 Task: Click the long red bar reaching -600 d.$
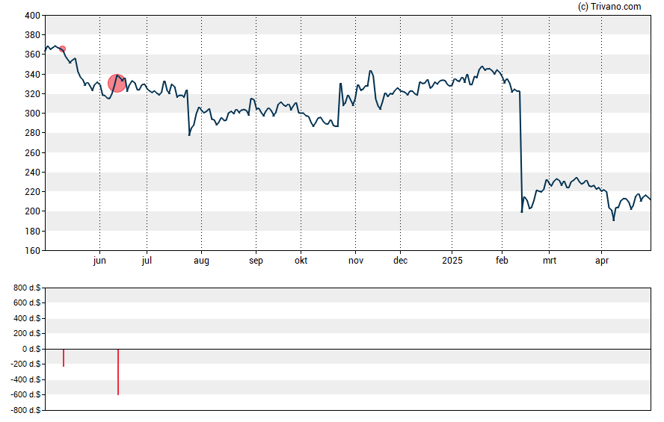click(118, 372)
